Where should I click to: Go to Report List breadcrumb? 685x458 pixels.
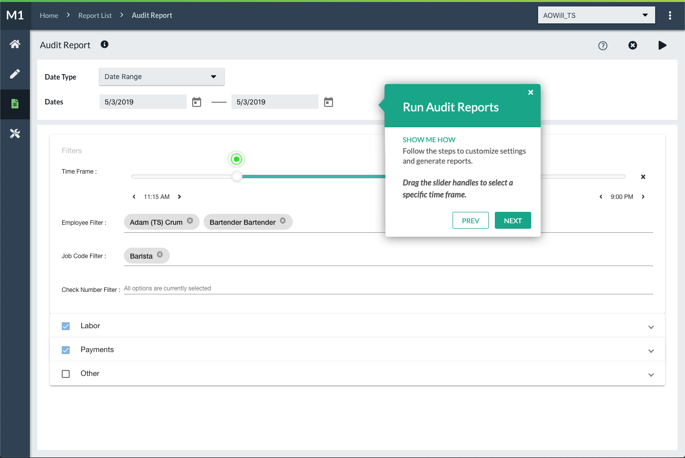[x=95, y=15]
